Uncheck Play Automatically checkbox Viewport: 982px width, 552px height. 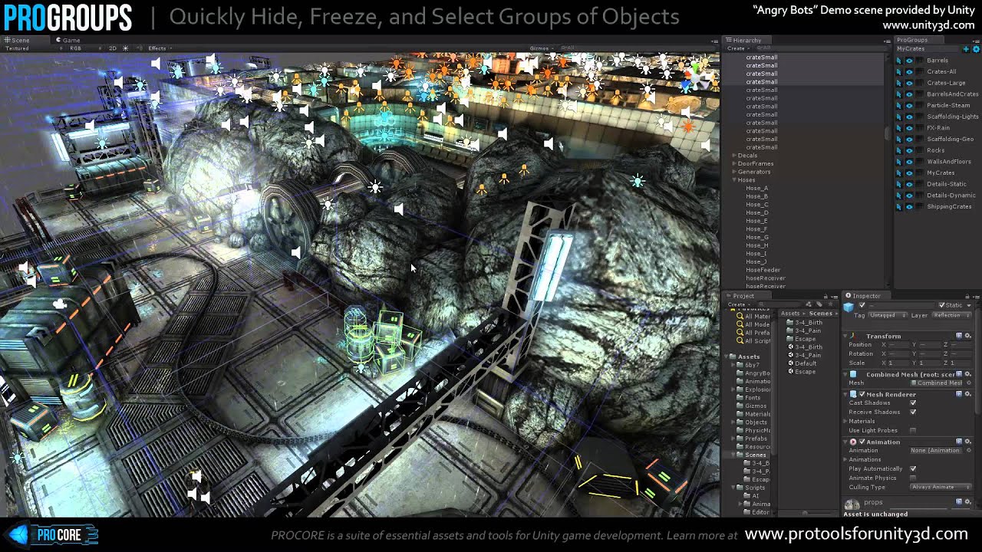coord(913,468)
